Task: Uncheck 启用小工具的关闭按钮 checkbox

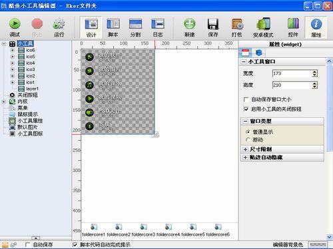Action: [x=246, y=109]
